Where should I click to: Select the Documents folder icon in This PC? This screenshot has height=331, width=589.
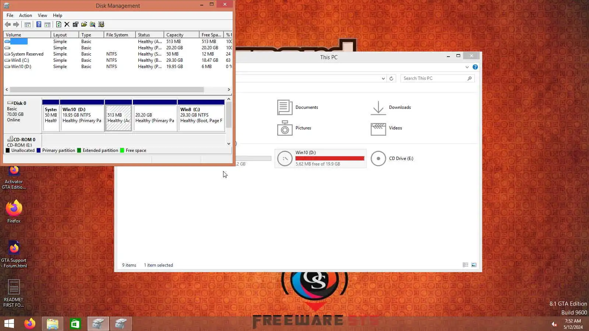(x=285, y=107)
